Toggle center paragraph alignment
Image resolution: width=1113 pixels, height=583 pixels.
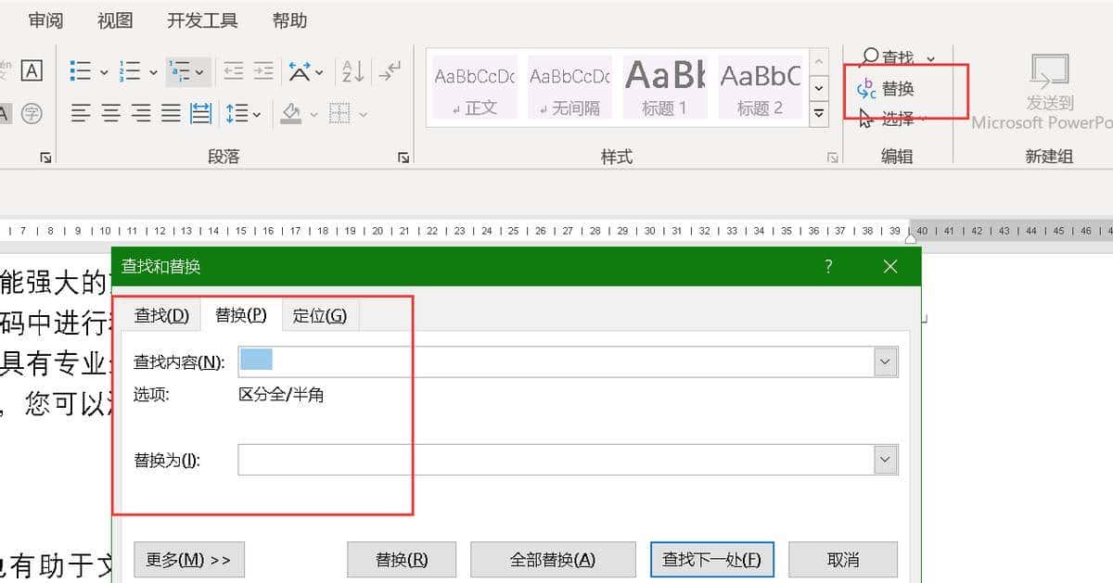[111, 113]
